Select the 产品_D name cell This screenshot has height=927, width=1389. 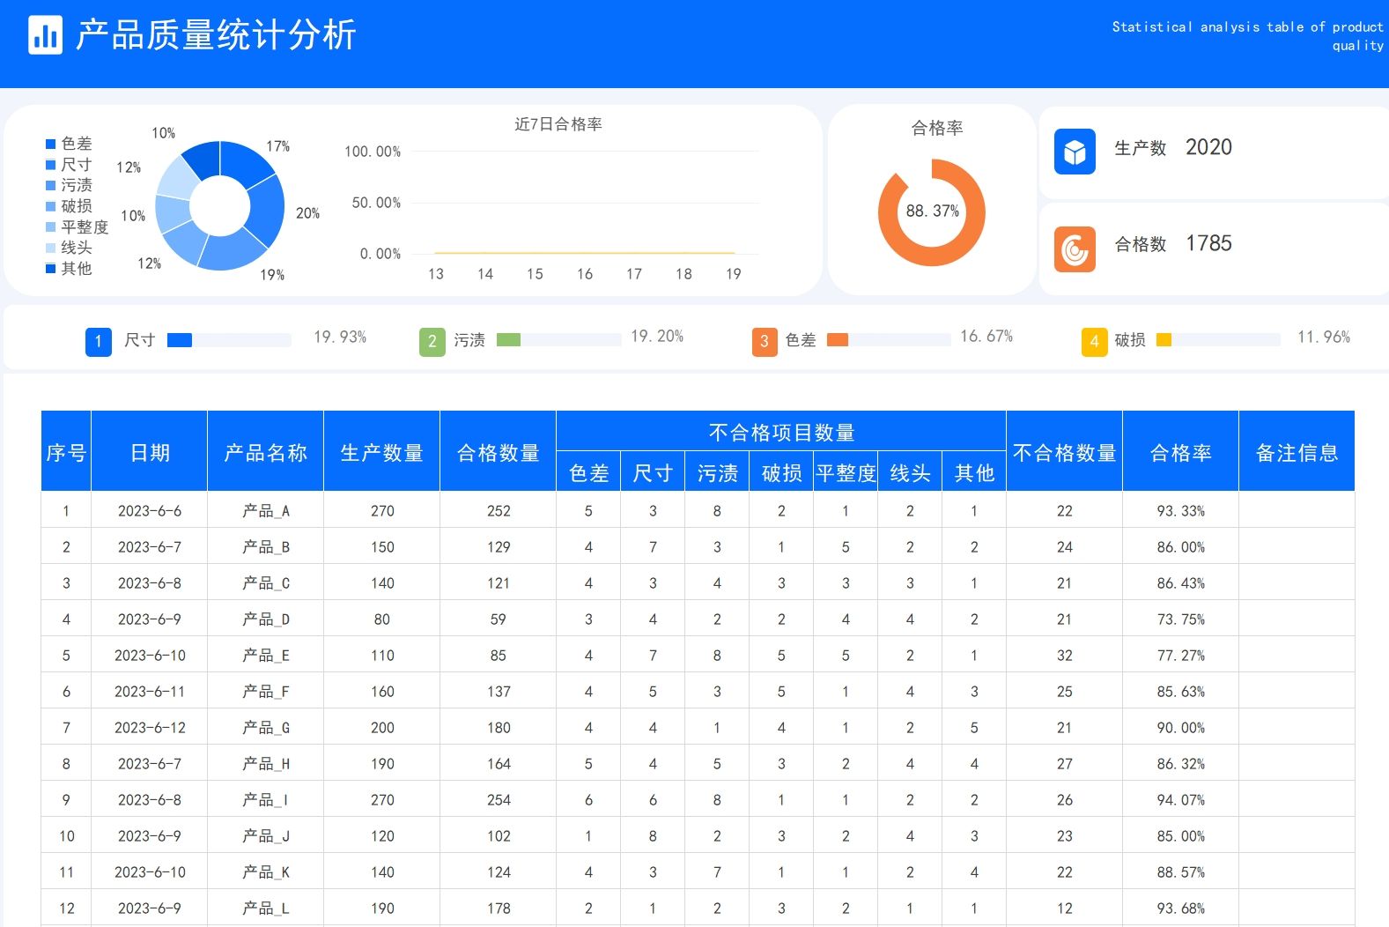click(x=266, y=619)
